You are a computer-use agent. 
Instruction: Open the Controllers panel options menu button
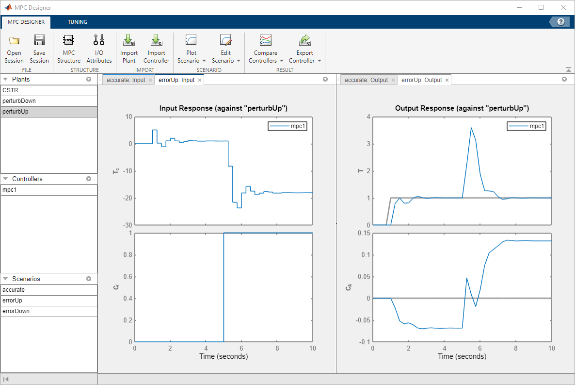[89, 179]
